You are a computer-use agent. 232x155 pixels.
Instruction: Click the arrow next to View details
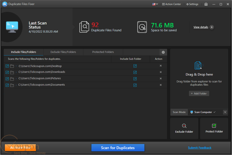pyautogui.click(x=212, y=27)
